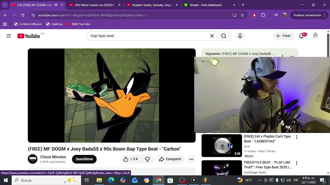Viewport: 330px width, 185px height.
Task: Open the tab search dropdown arrow
Action: (x=5, y=5)
